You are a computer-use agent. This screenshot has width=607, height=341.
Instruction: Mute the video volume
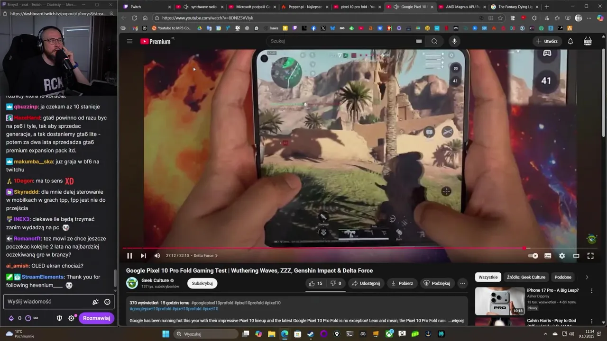[157, 256]
